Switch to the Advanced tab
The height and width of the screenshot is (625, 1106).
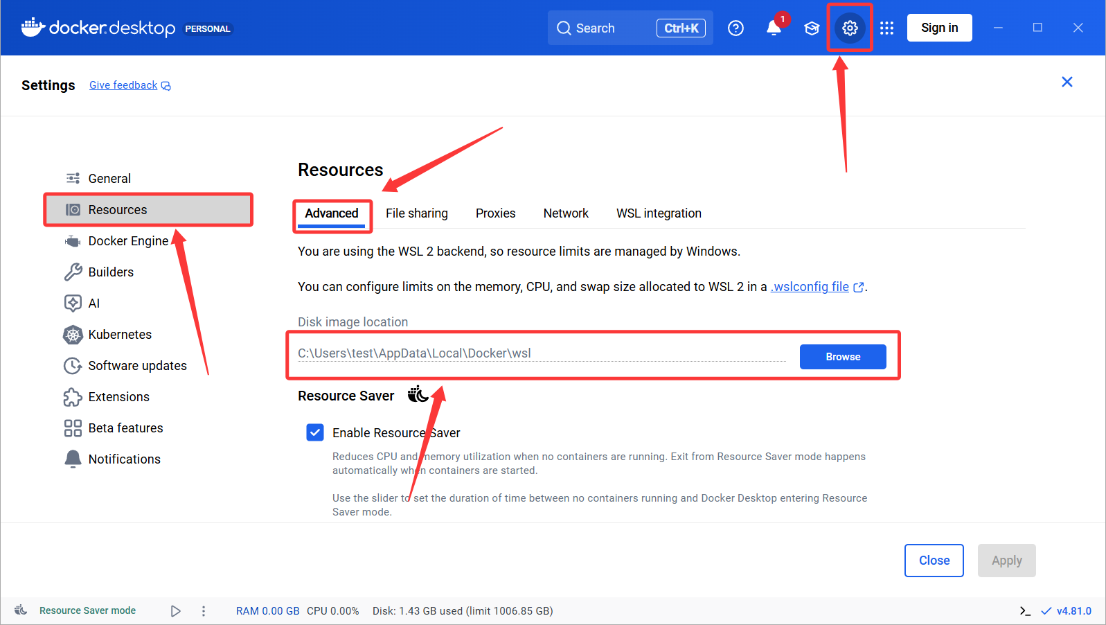[x=332, y=213]
